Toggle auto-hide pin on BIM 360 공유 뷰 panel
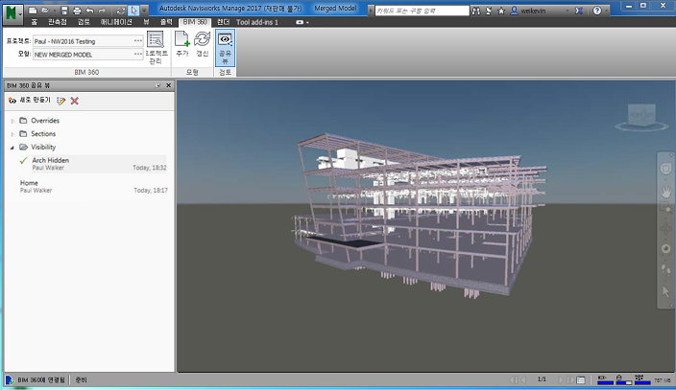This screenshot has width=676, height=390. [157, 85]
